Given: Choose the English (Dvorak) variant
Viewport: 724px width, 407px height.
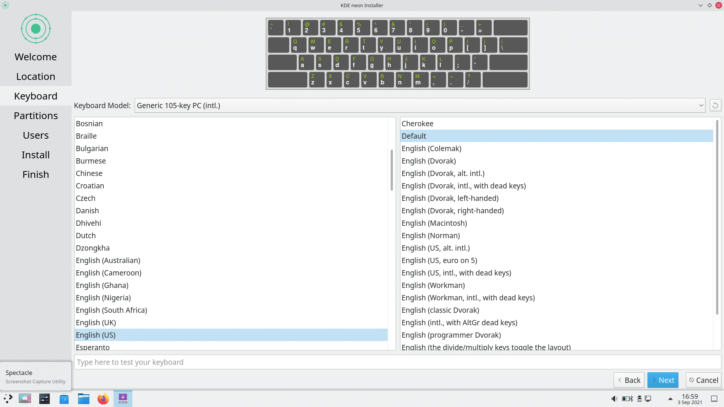Looking at the screenshot, I should 428,161.
